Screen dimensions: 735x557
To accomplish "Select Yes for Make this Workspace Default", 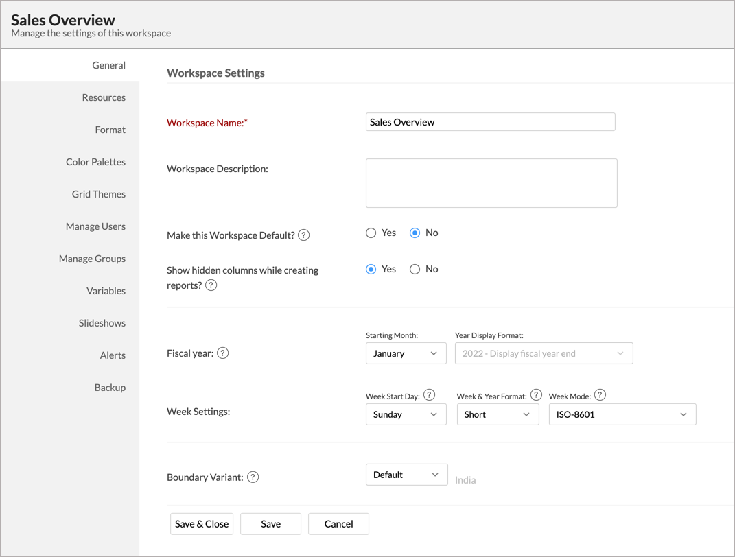I will click(x=371, y=233).
